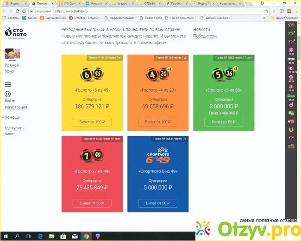The image size is (301, 241).
Task: Click the Прямой эфир live thumbnail
Action: click(x=12, y=54)
